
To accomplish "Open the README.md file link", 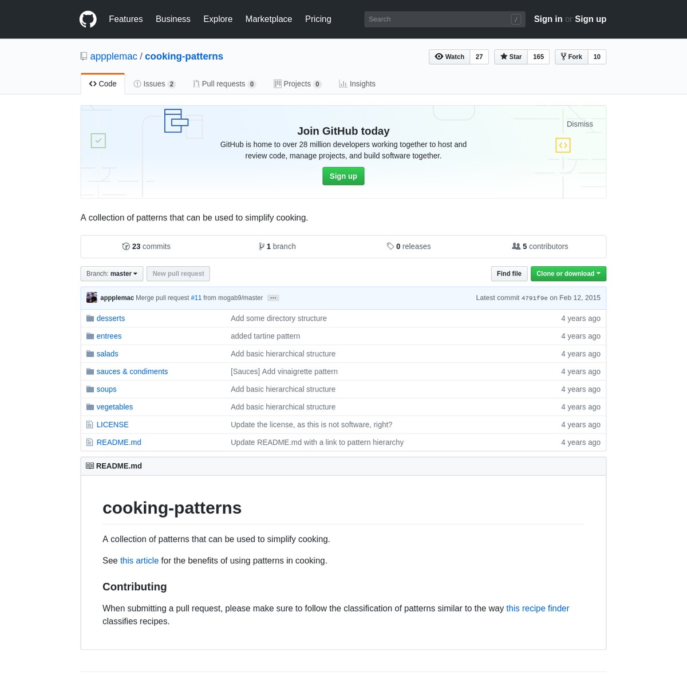I will [119, 443].
